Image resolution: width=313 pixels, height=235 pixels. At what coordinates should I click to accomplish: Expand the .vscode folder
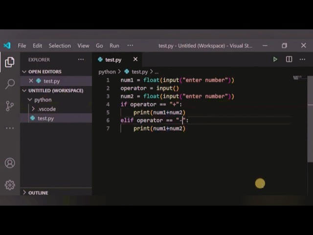coord(33,109)
